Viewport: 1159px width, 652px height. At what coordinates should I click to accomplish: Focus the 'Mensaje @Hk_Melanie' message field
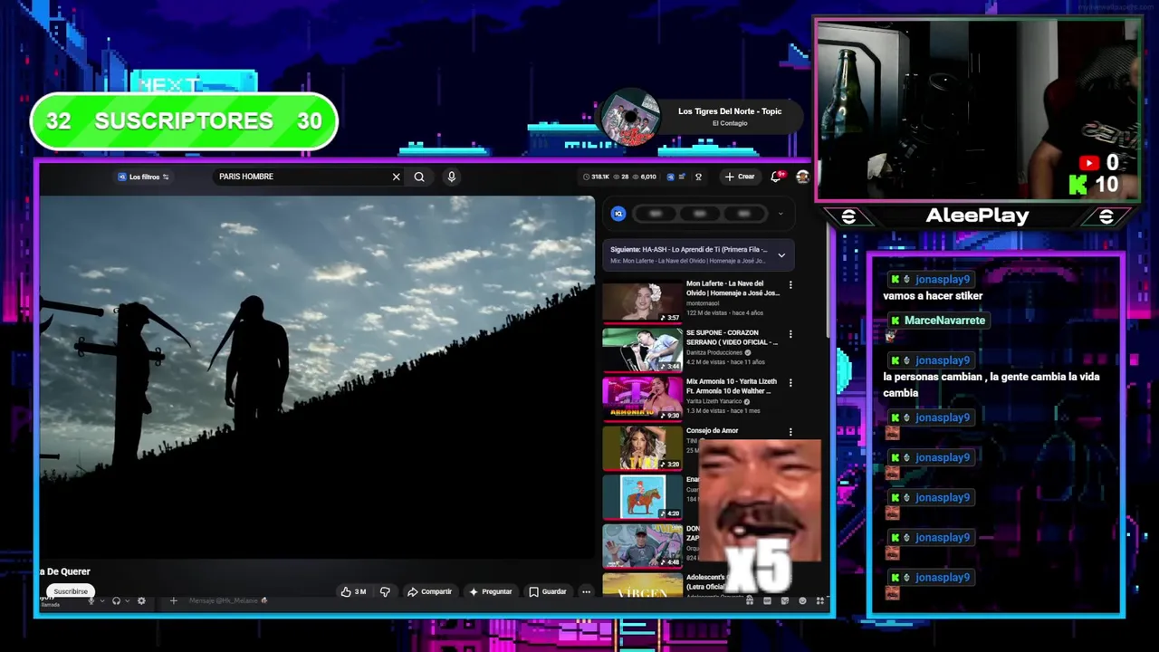click(x=226, y=600)
